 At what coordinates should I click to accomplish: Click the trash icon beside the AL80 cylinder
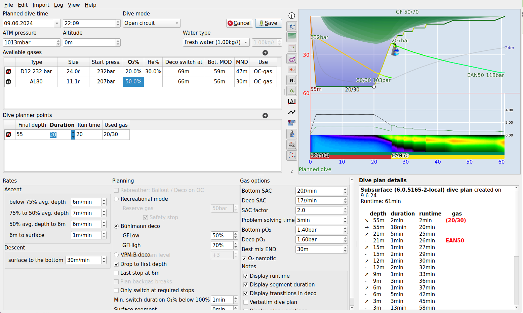pos(8,81)
